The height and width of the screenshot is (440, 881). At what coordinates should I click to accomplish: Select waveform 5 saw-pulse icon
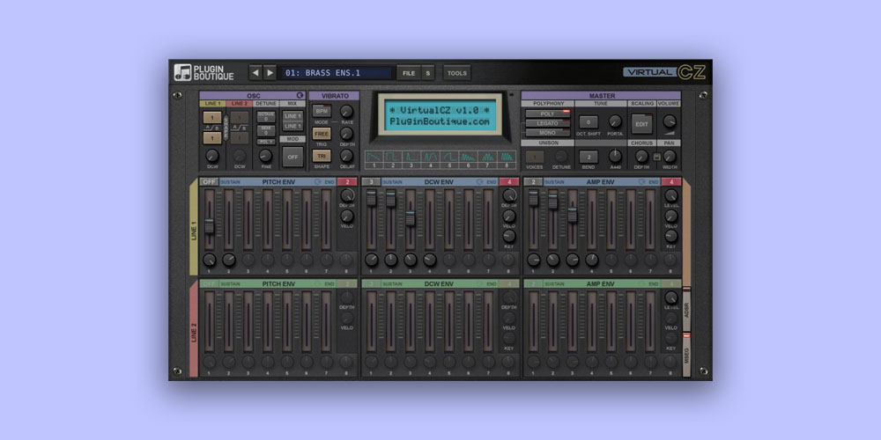tap(450, 159)
